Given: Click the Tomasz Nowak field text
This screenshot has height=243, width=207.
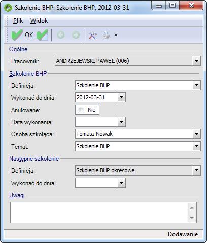Looking at the screenshot, I should click(x=94, y=134).
